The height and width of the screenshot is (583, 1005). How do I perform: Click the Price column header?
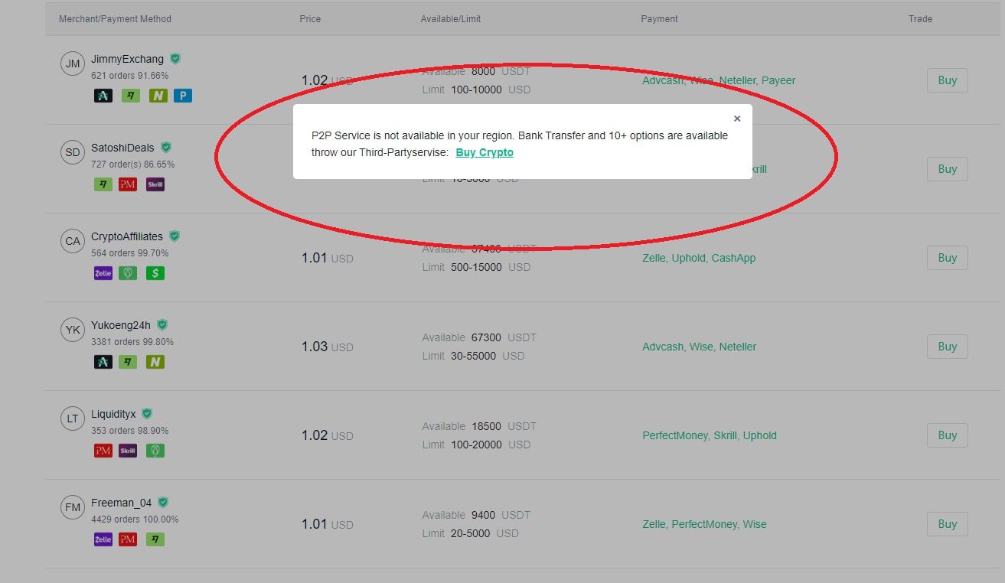(x=310, y=19)
